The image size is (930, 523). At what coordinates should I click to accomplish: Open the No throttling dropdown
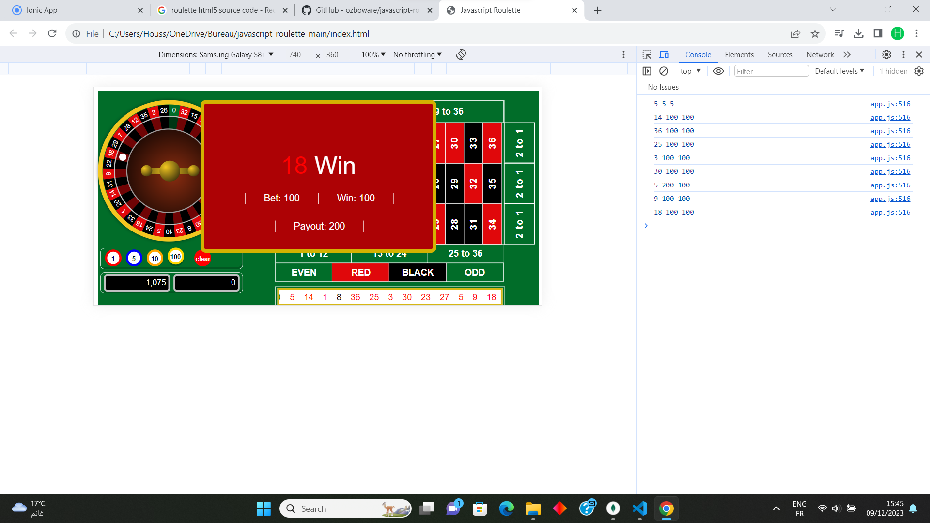[417, 55]
